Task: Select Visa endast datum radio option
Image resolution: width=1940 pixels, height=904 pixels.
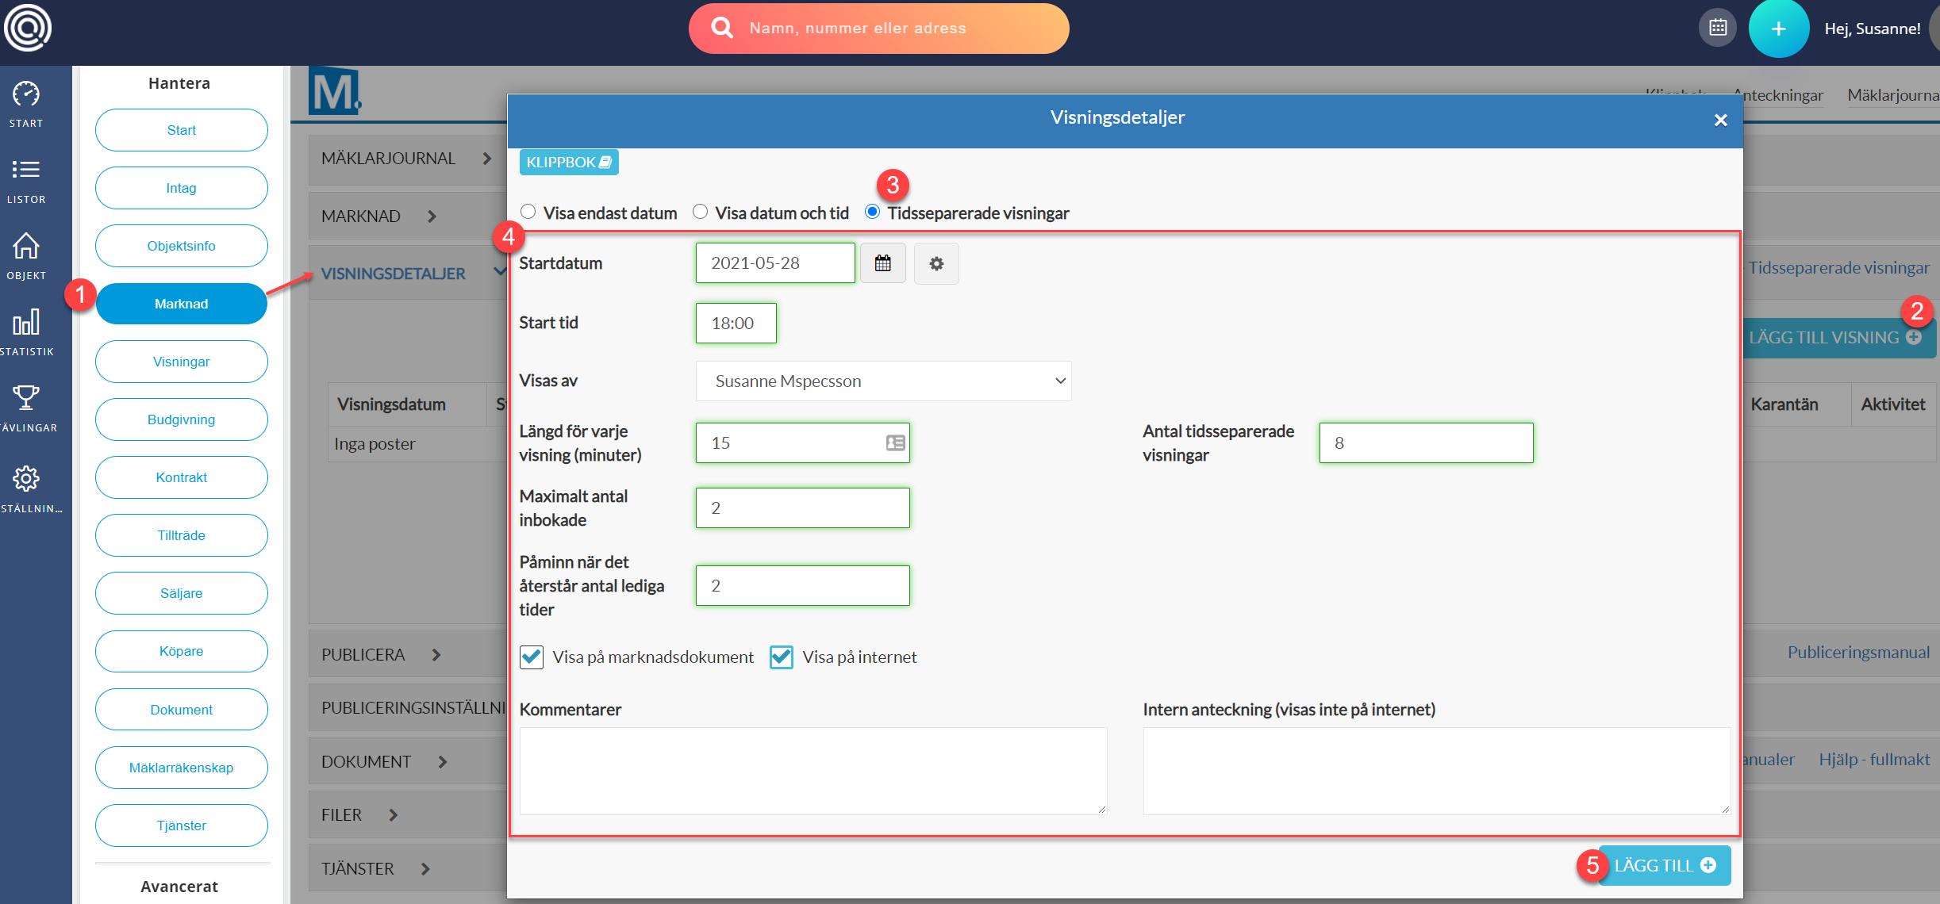Action: coord(528,212)
